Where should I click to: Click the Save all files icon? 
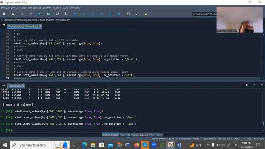31,14
